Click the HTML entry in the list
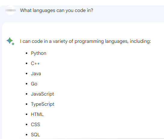 click(x=37, y=114)
